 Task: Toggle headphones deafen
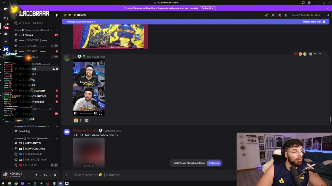[46, 175]
